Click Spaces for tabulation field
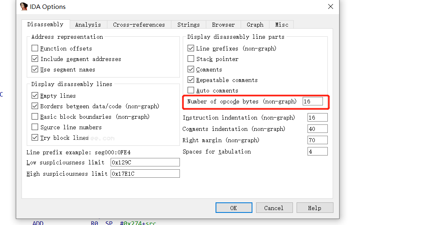The height and width of the screenshot is (225, 423). 318,151
